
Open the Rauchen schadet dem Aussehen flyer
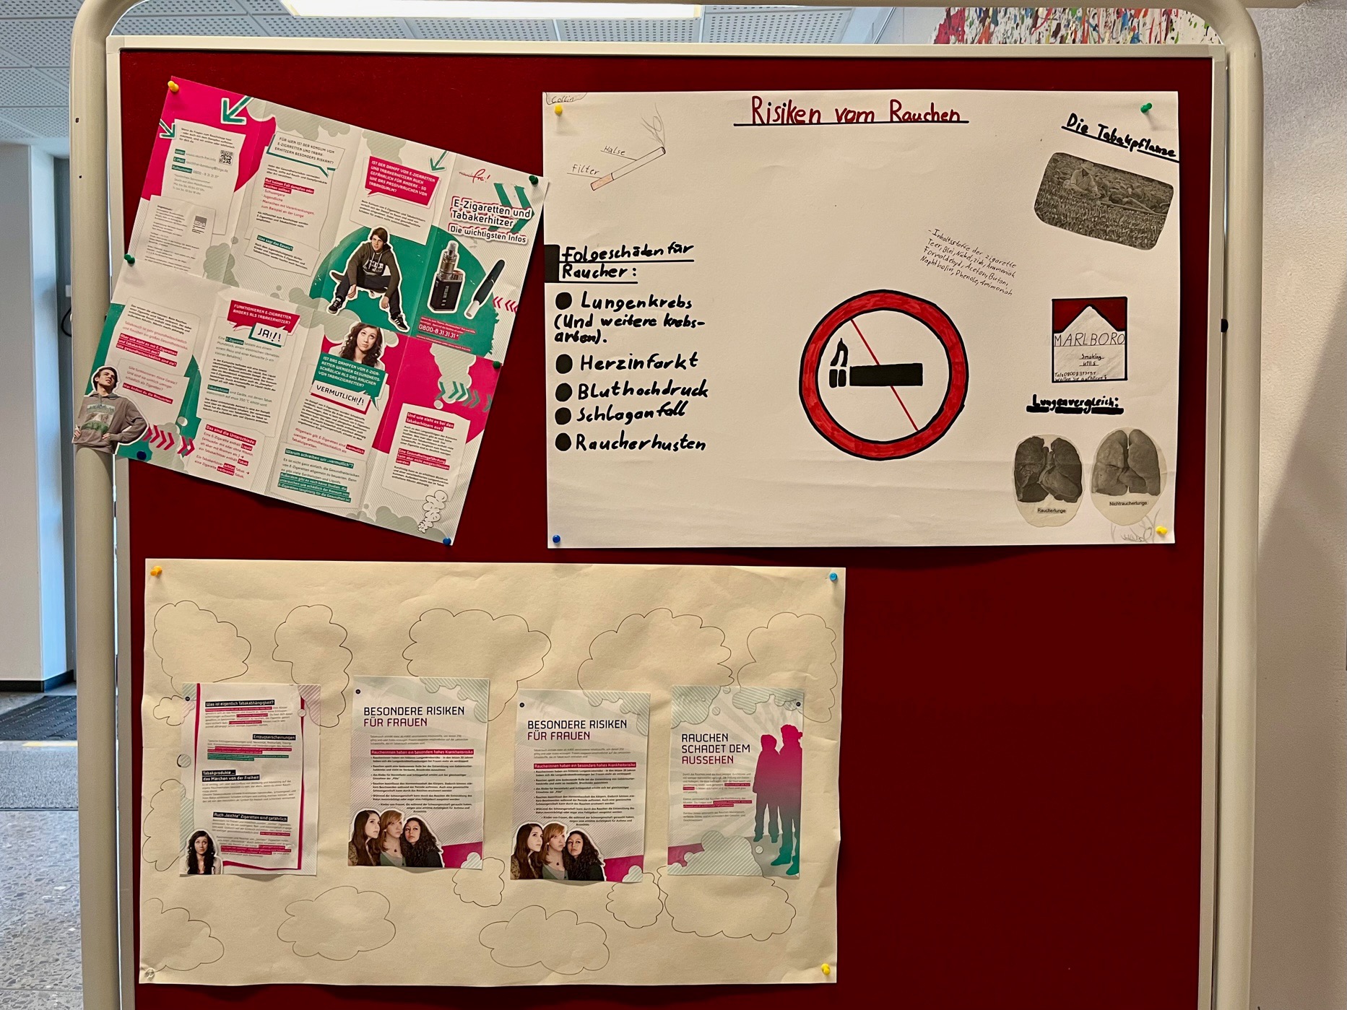coord(735,780)
